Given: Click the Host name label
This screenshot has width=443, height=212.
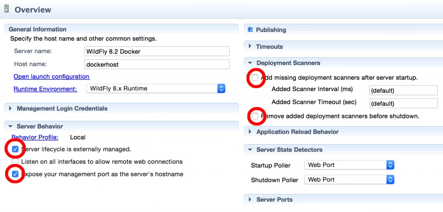Looking at the screenshot, I should tap(30, 64).
